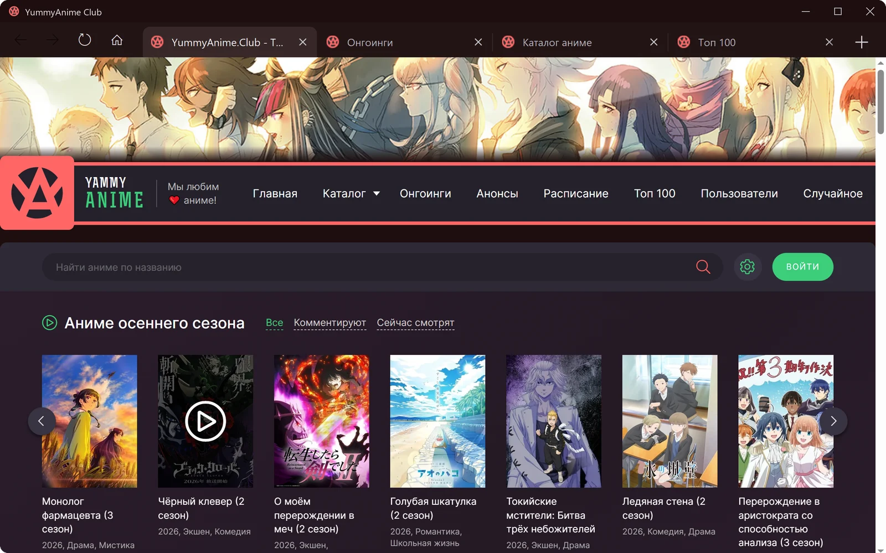886x553 pixels.
Task: Expand the Каталог dropdown arrow
Action: (377, 194)
